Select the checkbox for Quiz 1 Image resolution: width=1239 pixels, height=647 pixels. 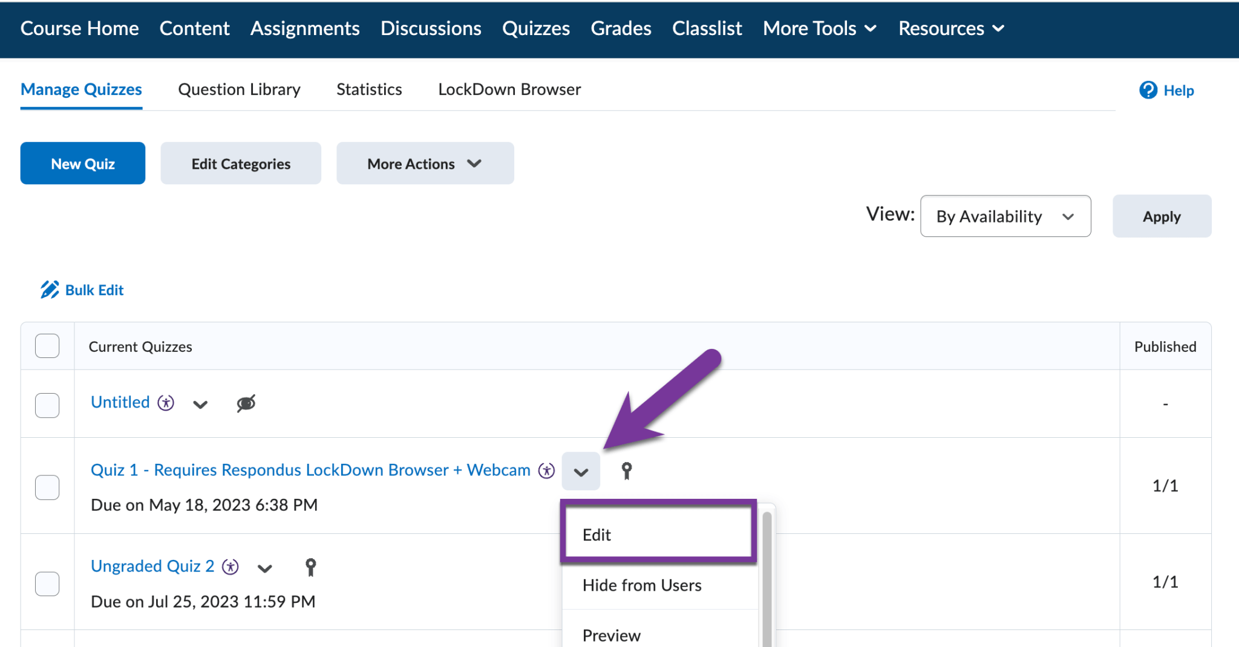click(x=47, y=487)
